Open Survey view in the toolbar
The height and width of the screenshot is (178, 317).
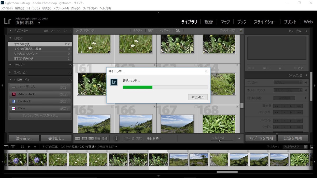[98, 138]
